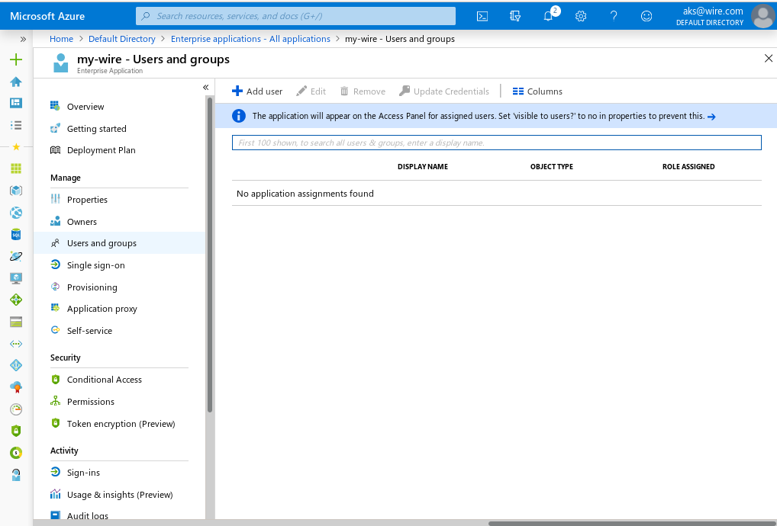Select Provisioning in the Manage section
Screen dimensions: 777x526
(92, 287)
